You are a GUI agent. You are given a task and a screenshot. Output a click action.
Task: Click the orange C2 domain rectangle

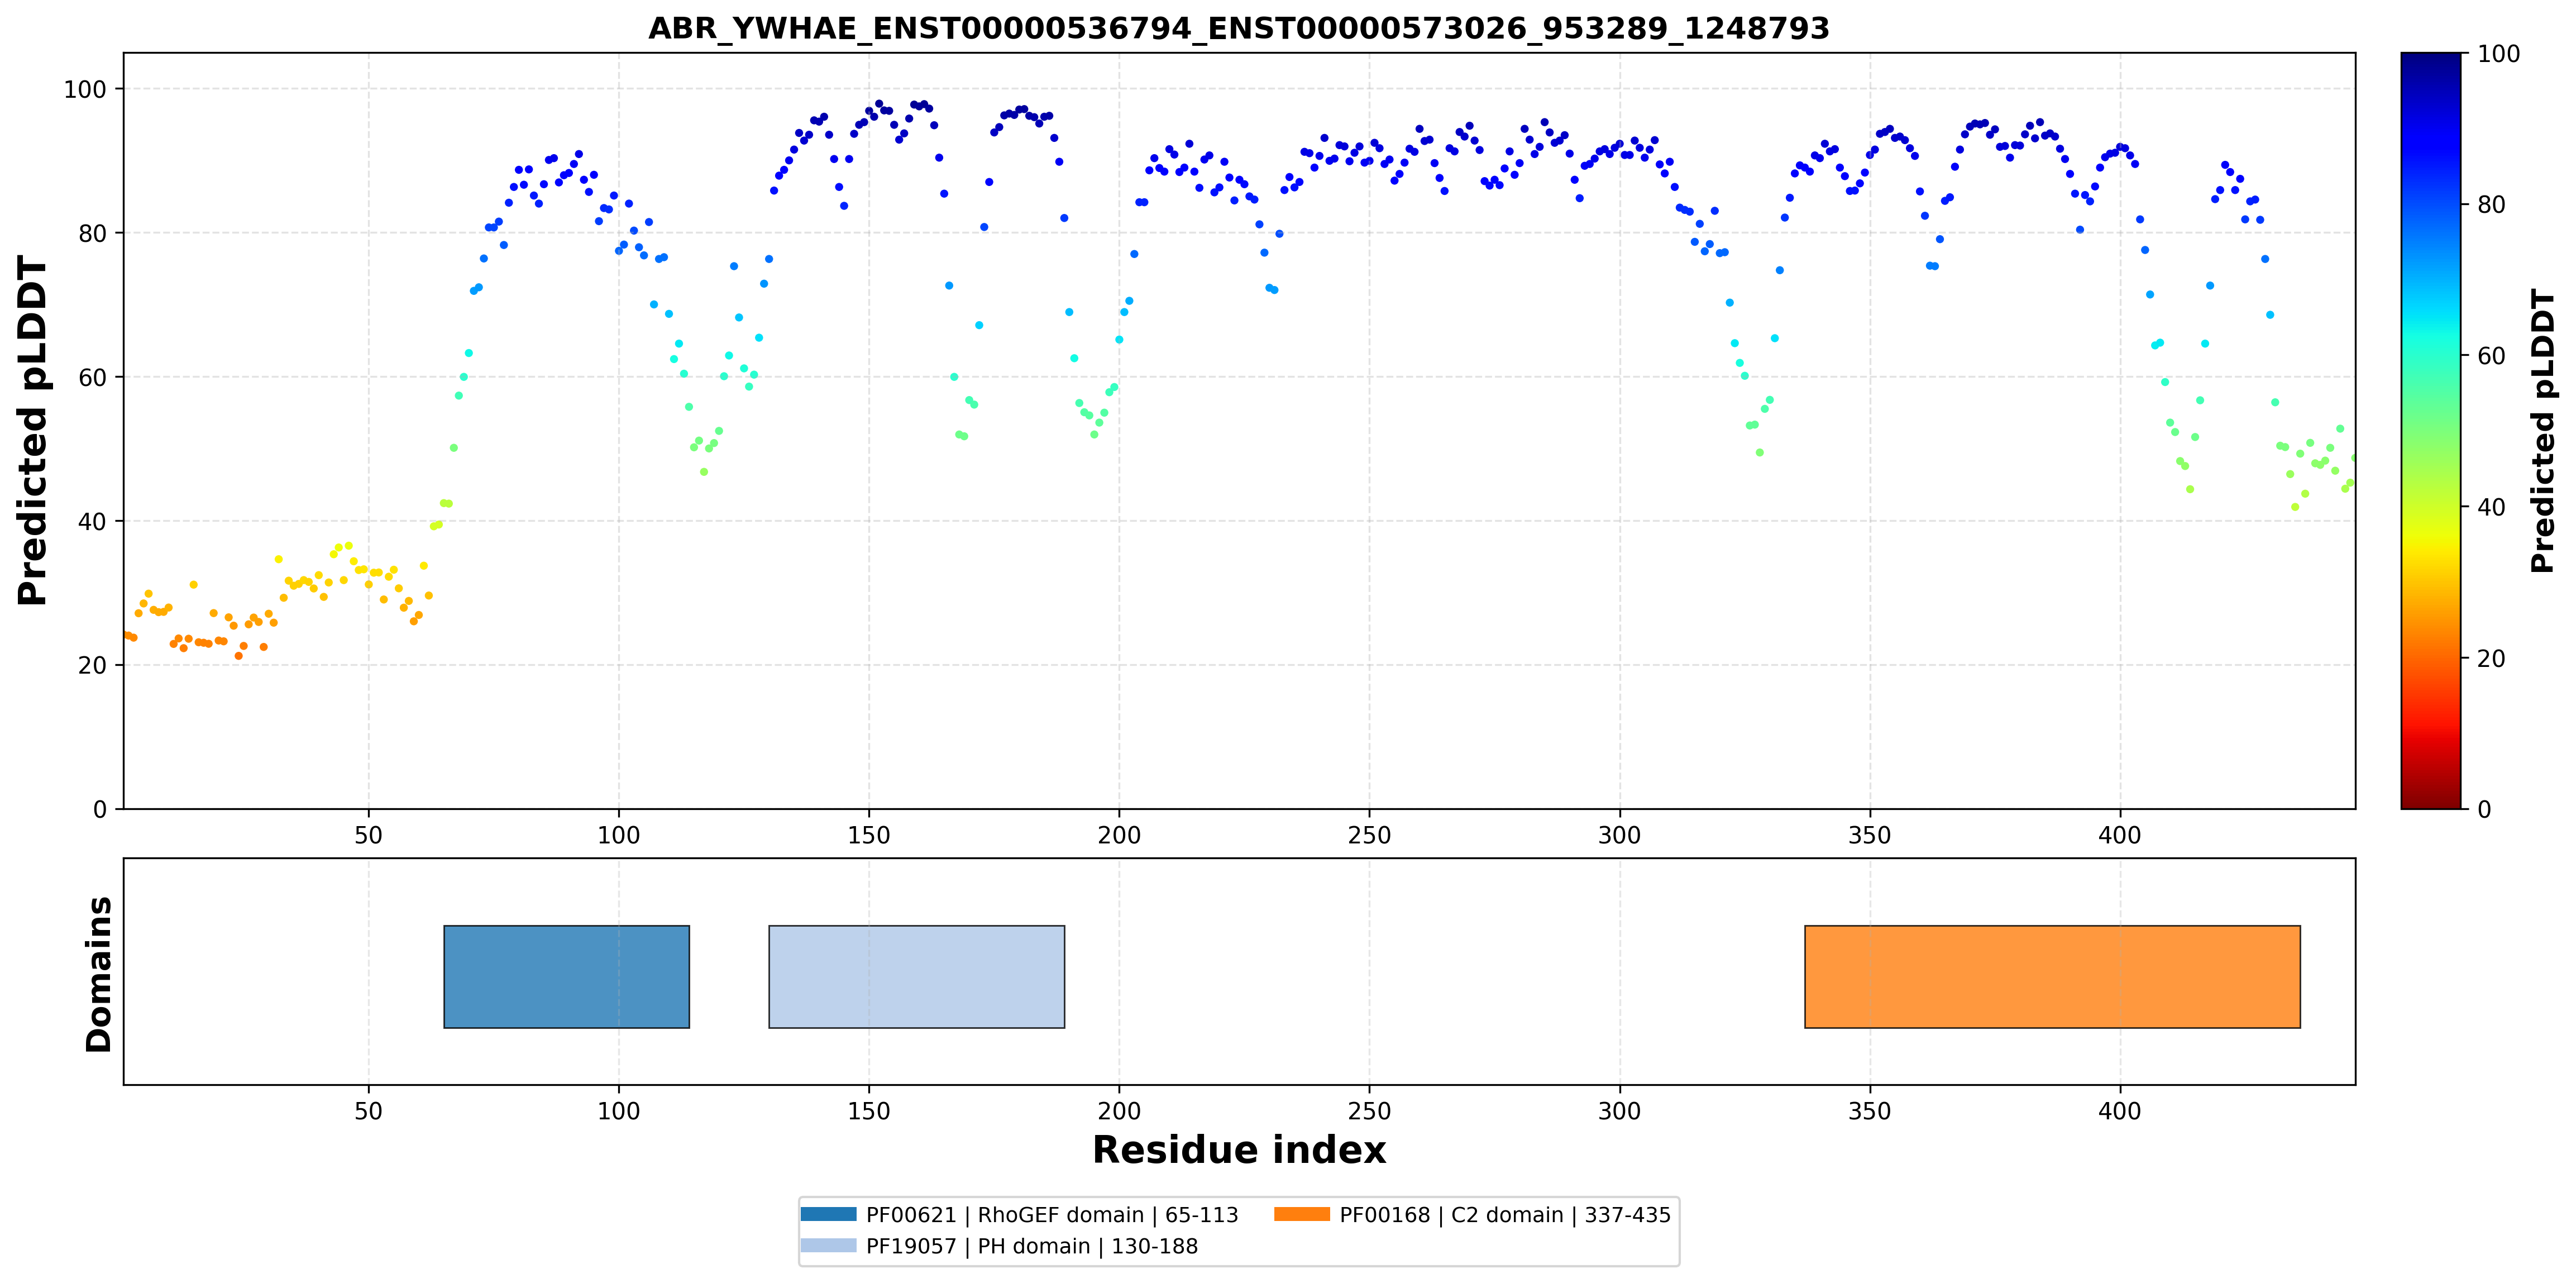point(2052,976)
